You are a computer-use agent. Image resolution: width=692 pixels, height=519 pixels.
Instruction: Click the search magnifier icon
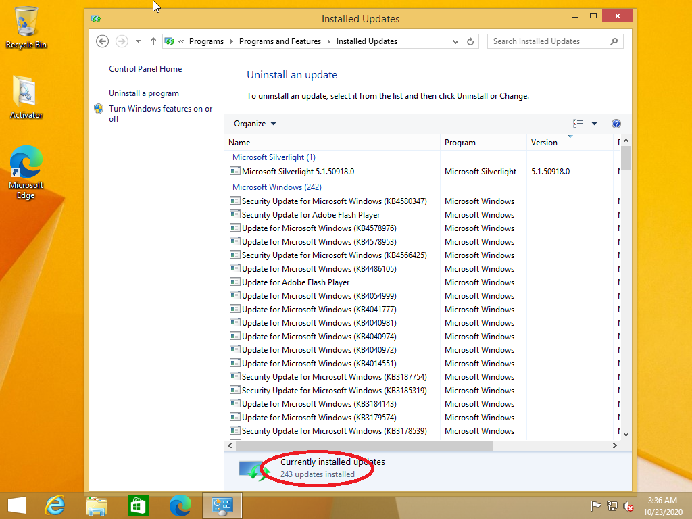pyautogui.click(x=614, y=41)
